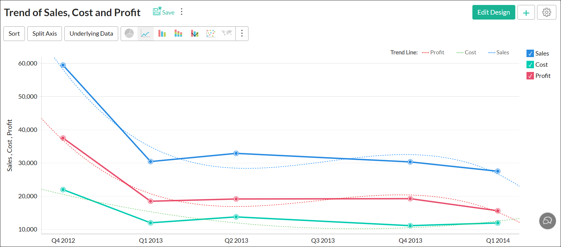Hide the Profit series via checkbox
The width and height of the screenshot is (561, 247).
[530, 76]
